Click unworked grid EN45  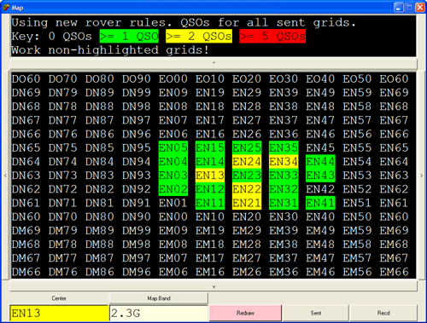pos(320,147)
